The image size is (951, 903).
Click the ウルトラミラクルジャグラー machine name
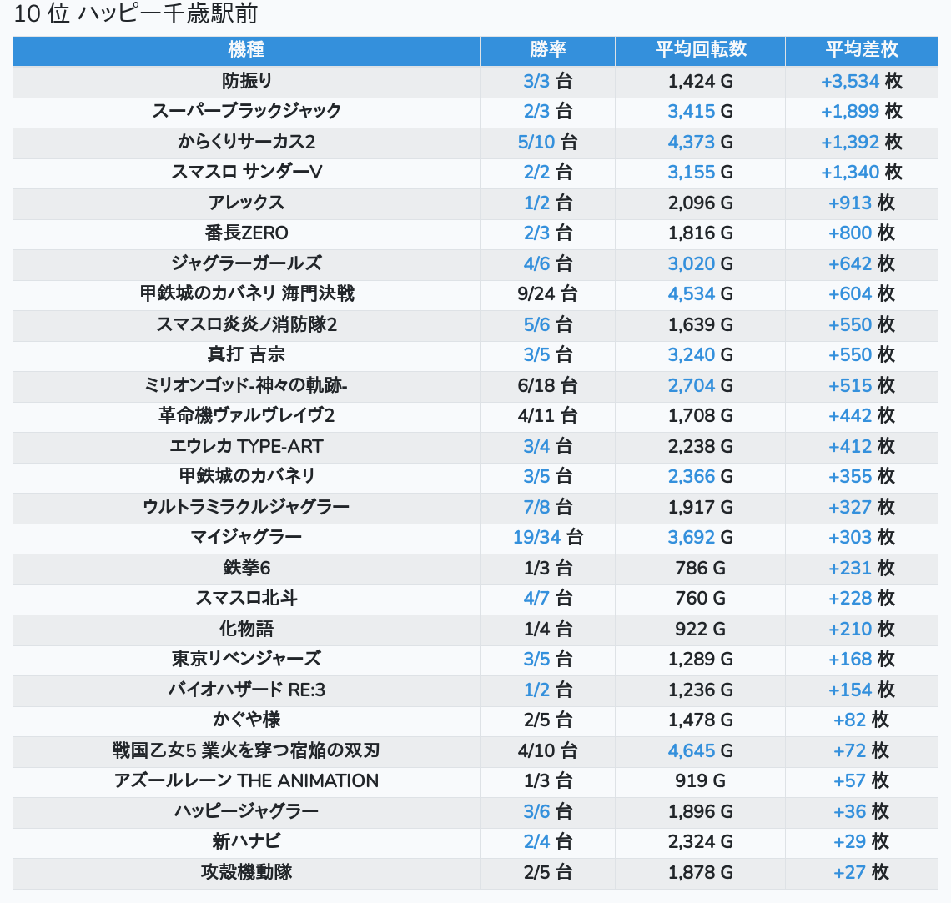point(246,507)
